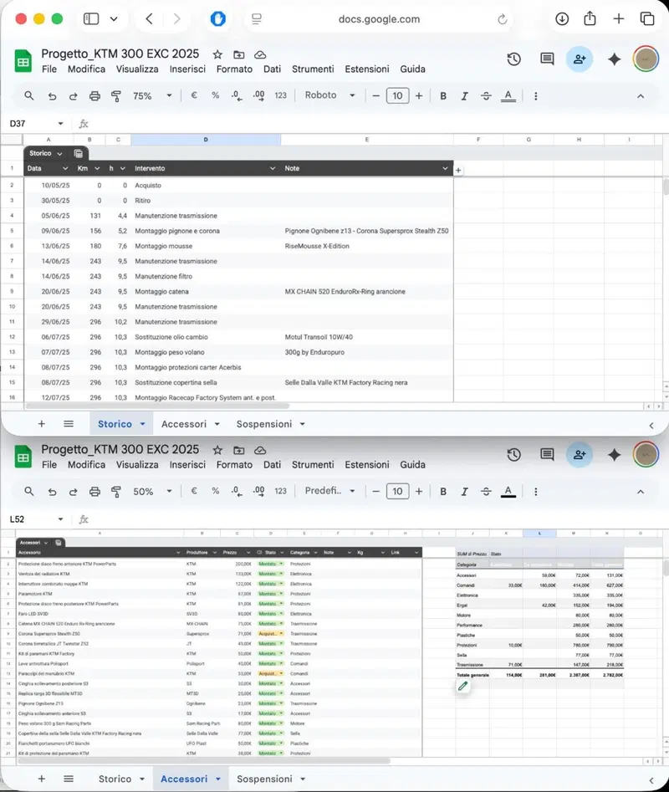Viewport: 669px width, 792px height.
Task: Click move-to-folder icon in upper window
Action: (x=239, y=54)
